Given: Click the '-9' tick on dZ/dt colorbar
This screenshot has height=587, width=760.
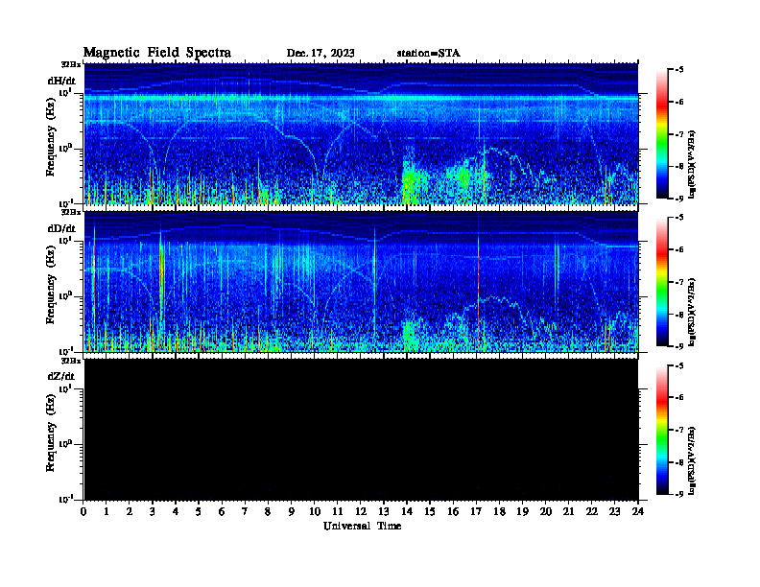Looking at the screenshot, I should point(679,494).
